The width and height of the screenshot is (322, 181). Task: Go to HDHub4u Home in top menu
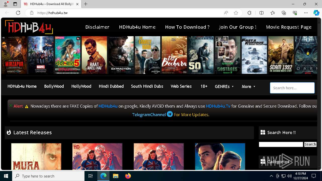tap(137, 27)
